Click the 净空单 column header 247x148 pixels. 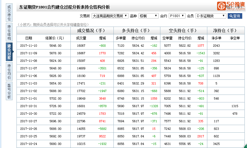click(x=235, y=38)
